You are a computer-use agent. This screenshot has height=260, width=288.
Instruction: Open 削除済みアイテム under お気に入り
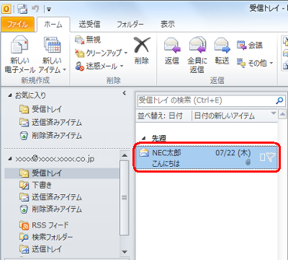[50, 136]
